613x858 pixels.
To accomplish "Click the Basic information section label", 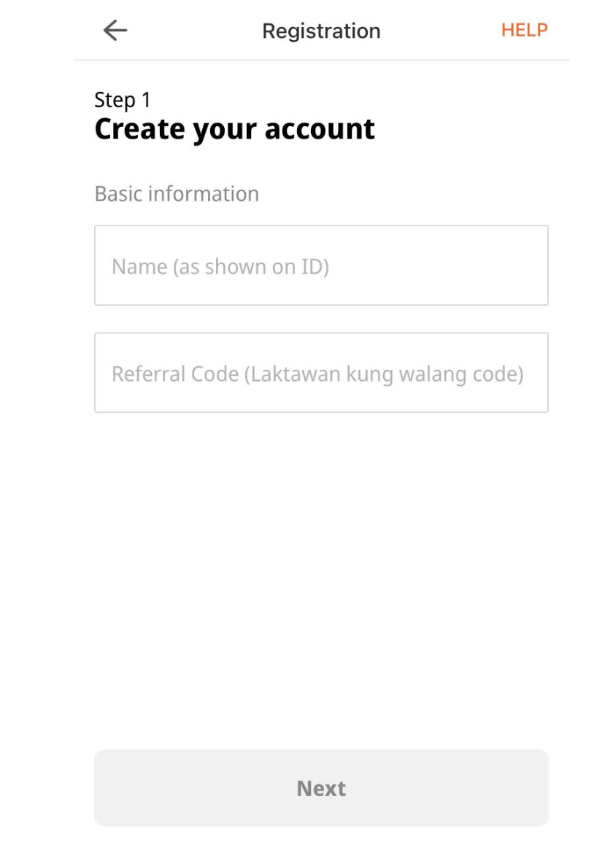I will point(177,194).
